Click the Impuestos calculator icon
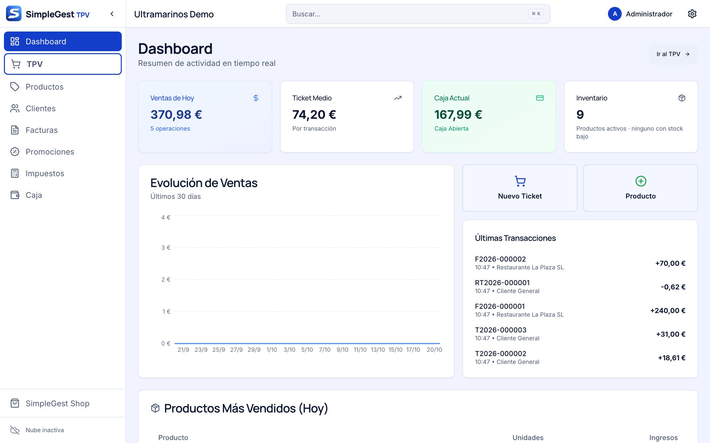Viewport: 710px width, 443px height. 15,173
